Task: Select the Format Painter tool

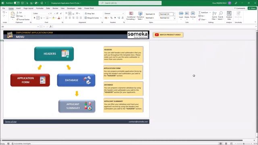Action: point(23,19)
